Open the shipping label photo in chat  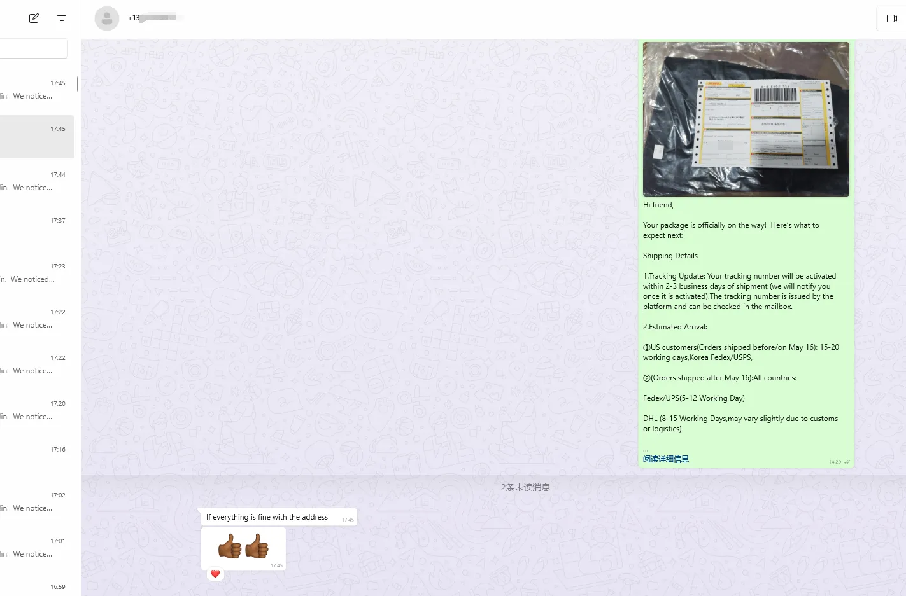[746, 119]
